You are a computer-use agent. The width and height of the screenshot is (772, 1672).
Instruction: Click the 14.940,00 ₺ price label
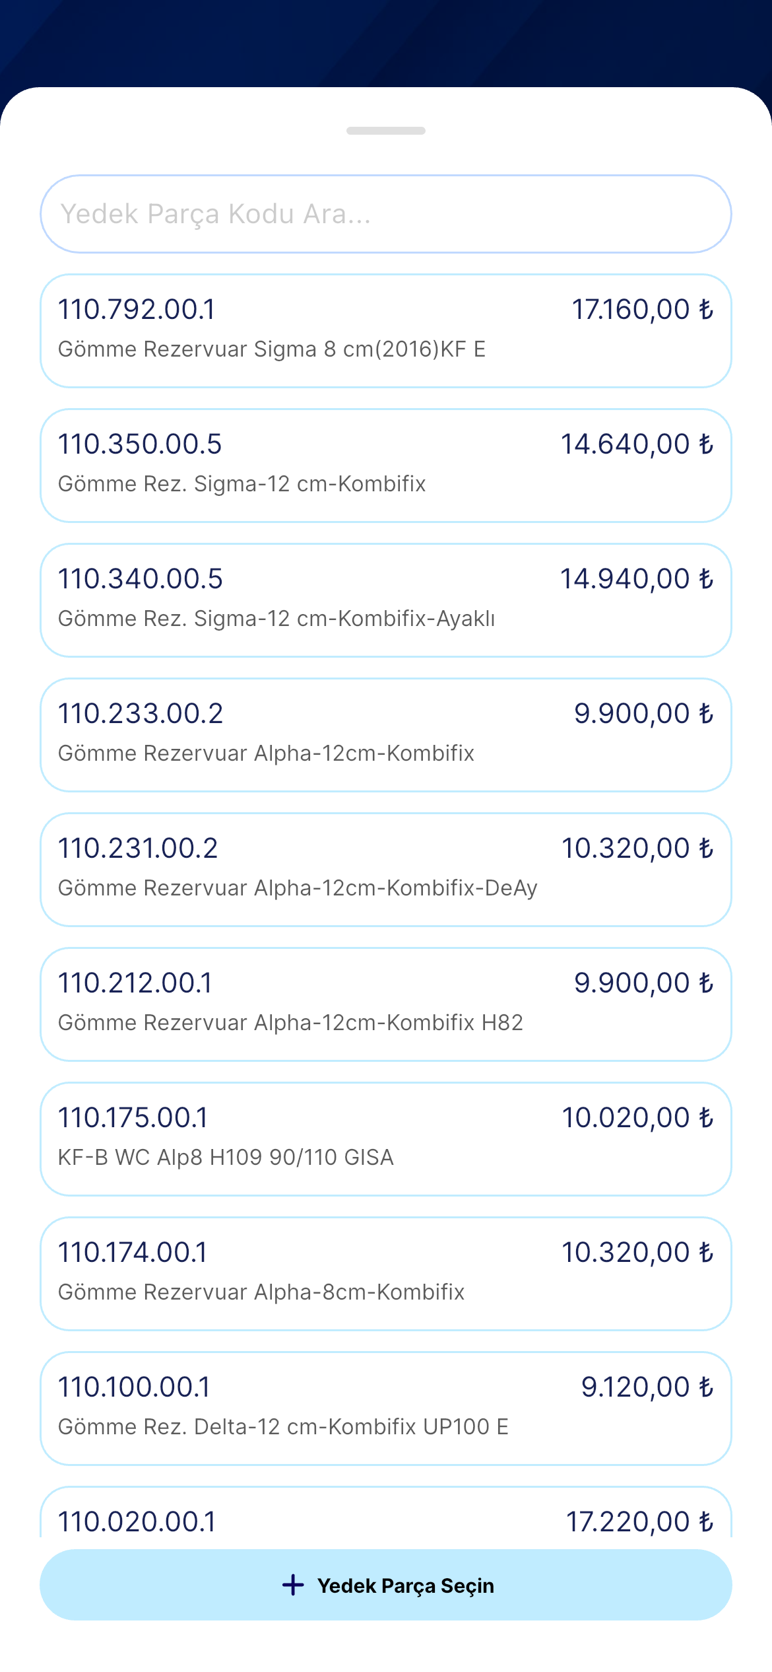[x=637, y=578]
